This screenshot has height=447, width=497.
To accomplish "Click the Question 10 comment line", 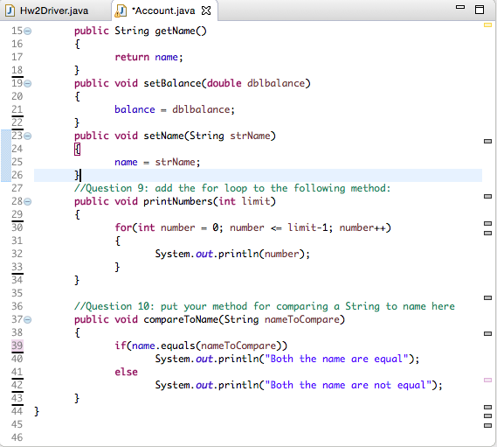I will pos(265,306).
